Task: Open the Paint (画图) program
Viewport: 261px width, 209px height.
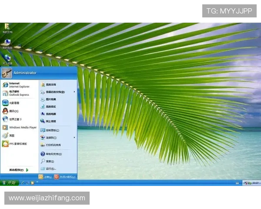Action: 12,135
